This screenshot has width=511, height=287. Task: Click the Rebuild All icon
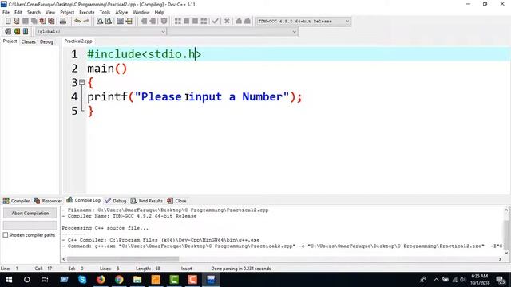point(204,22)
